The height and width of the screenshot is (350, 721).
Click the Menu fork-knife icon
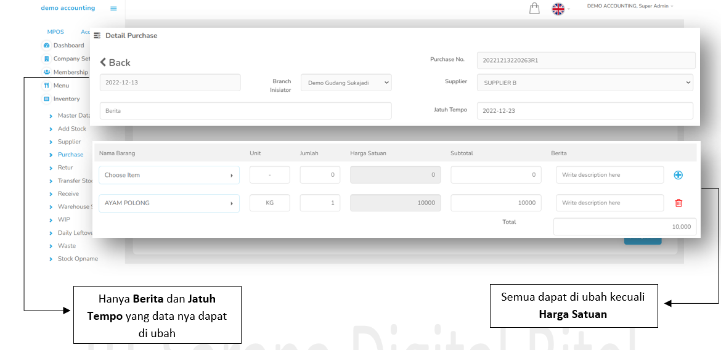pyautogui.click(x=46, y=86)
